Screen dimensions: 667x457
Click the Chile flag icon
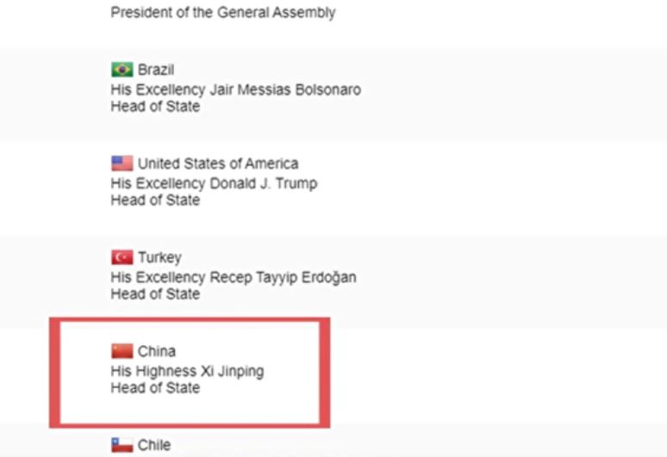pos(122,445)
